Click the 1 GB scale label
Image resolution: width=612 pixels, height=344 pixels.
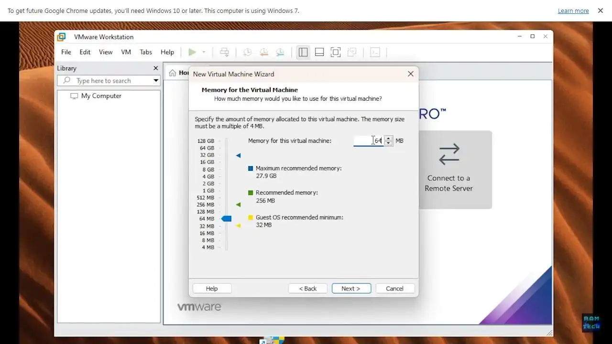pyautogui.click(x=208, y=191)
